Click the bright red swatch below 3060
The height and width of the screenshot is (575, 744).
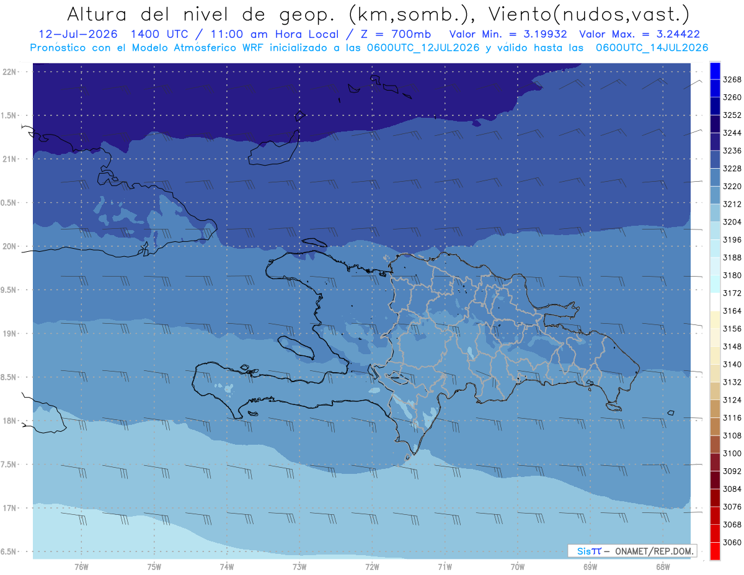pos(715,551)
